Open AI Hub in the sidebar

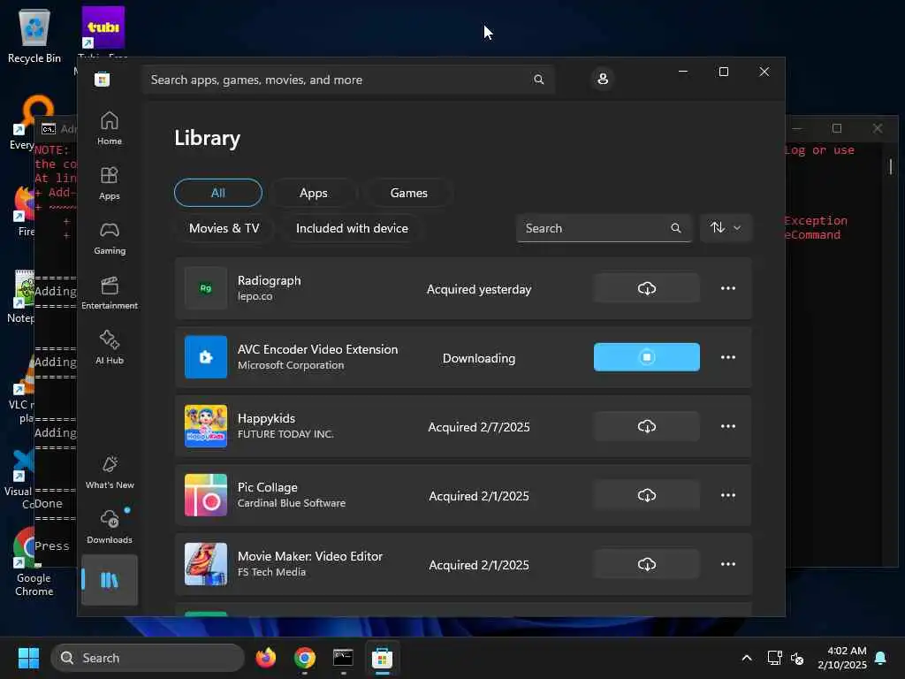[109, 347]
